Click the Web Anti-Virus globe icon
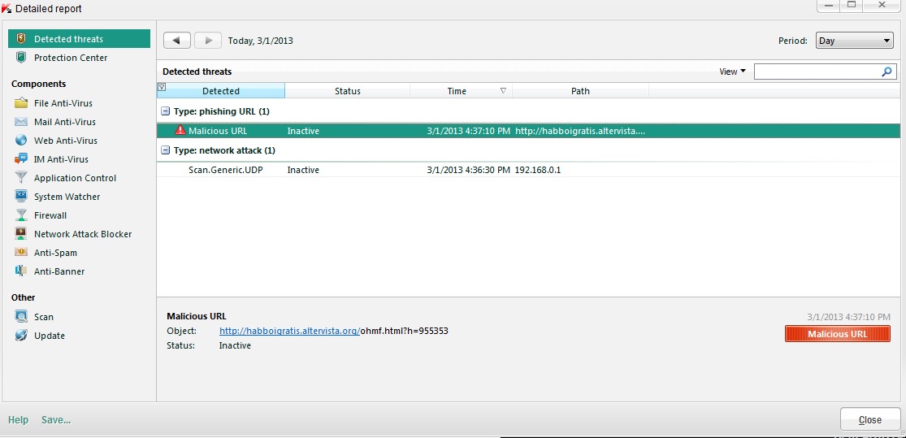 click(21, 140)
